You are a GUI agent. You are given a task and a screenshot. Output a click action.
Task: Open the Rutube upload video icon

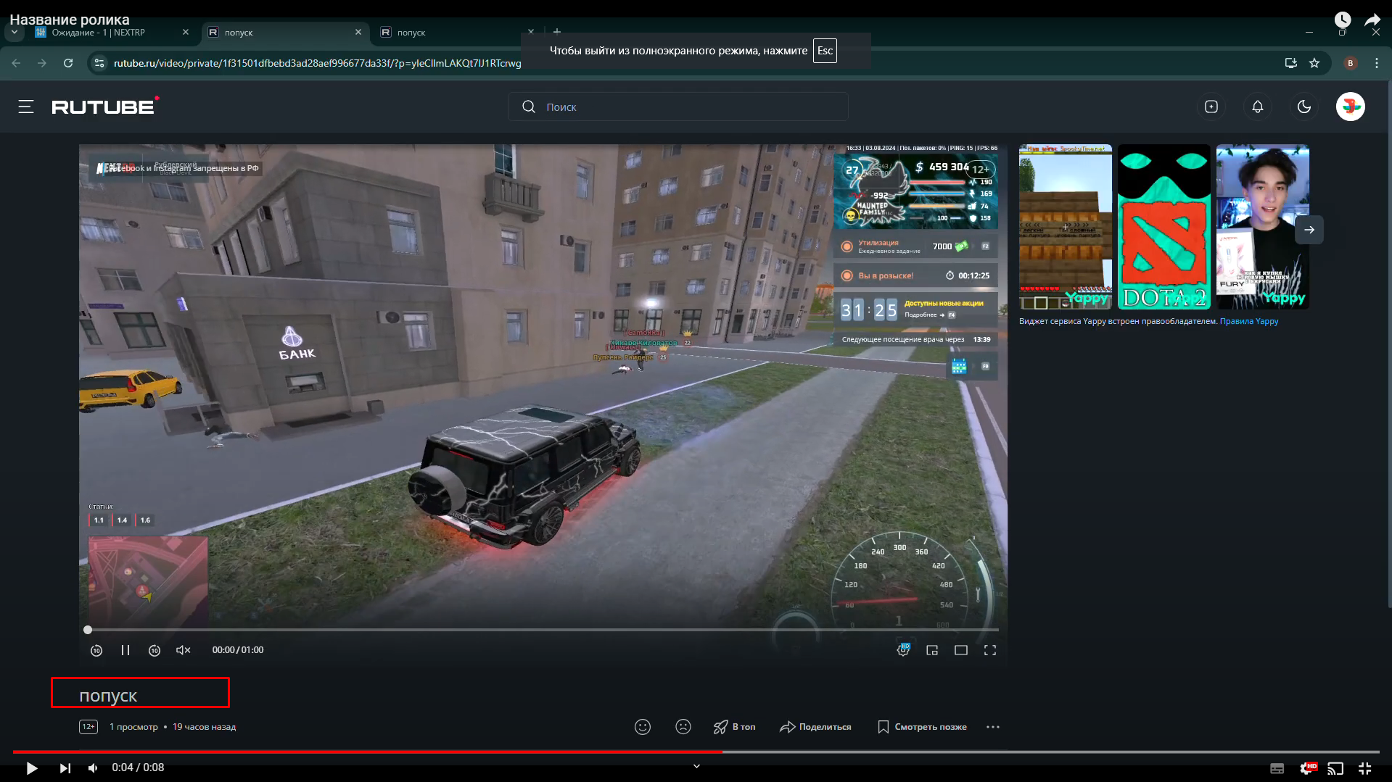(1211, 107)
